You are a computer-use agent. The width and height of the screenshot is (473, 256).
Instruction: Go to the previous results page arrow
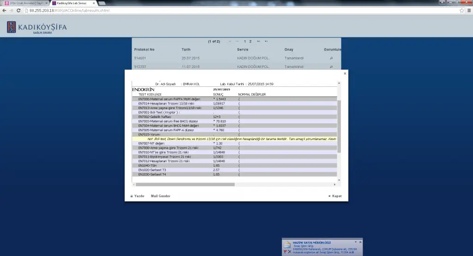(x=237, y=42)
